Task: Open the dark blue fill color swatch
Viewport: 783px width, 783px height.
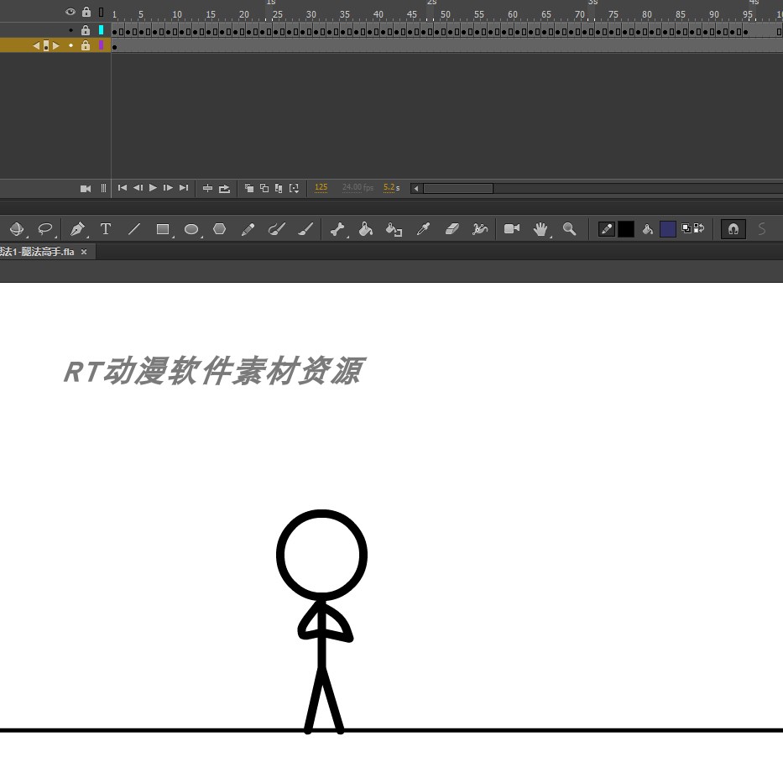Action: tap(668, 229)
